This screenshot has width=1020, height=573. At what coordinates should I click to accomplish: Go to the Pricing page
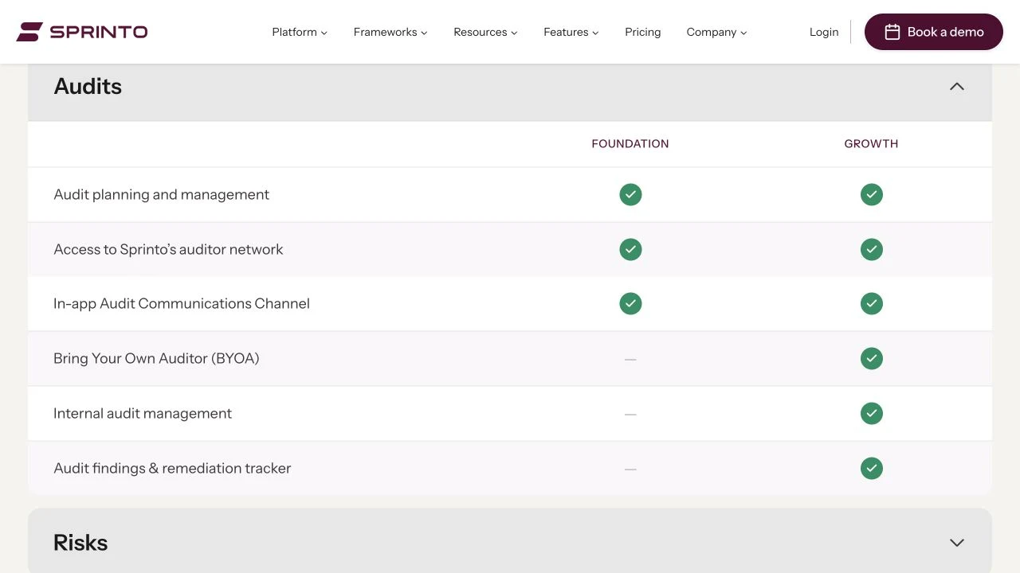[x=643, y=32]
